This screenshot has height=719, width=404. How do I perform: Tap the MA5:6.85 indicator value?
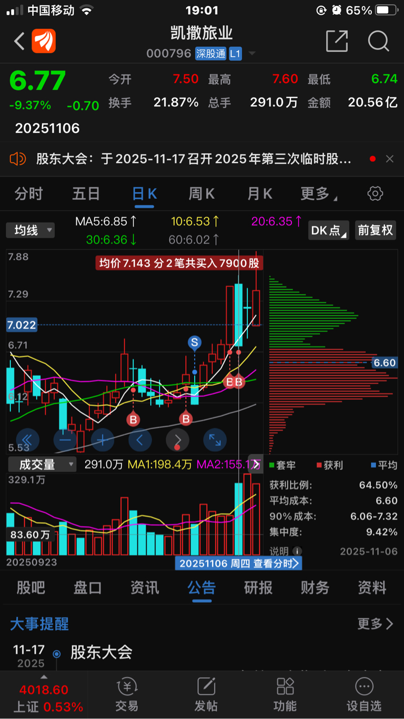coord(106,221)
